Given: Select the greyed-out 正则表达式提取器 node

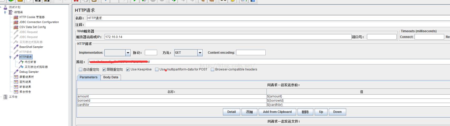Looking at the screenshot, I should click(x=31, y=42).
